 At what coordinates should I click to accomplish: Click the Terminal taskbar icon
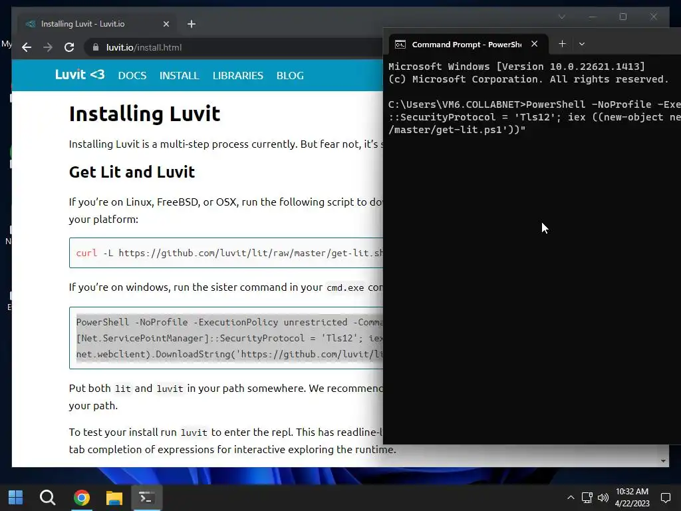point(146,497)
